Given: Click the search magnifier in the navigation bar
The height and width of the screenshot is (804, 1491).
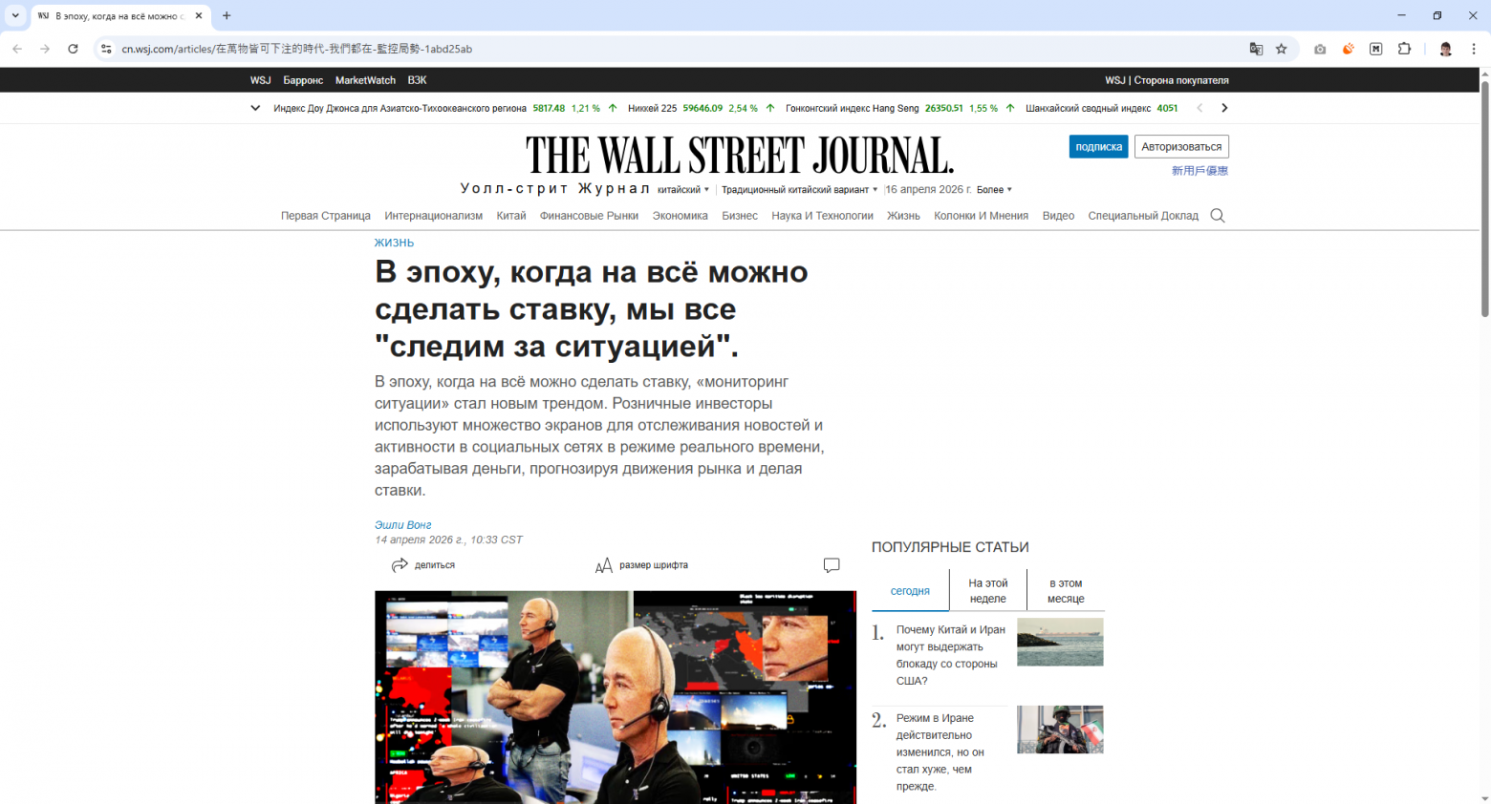Looking at the screenshot, I should click(1217, 216).
